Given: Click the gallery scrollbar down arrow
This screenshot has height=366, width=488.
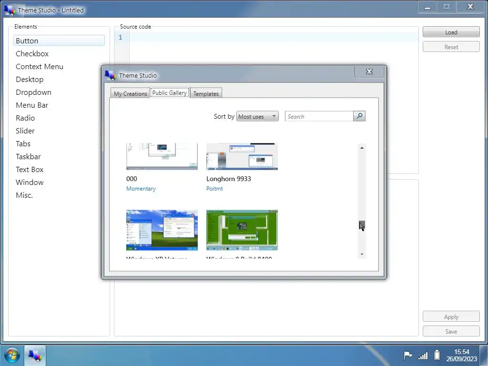Looking at the screenshot, I should (362, 254).
